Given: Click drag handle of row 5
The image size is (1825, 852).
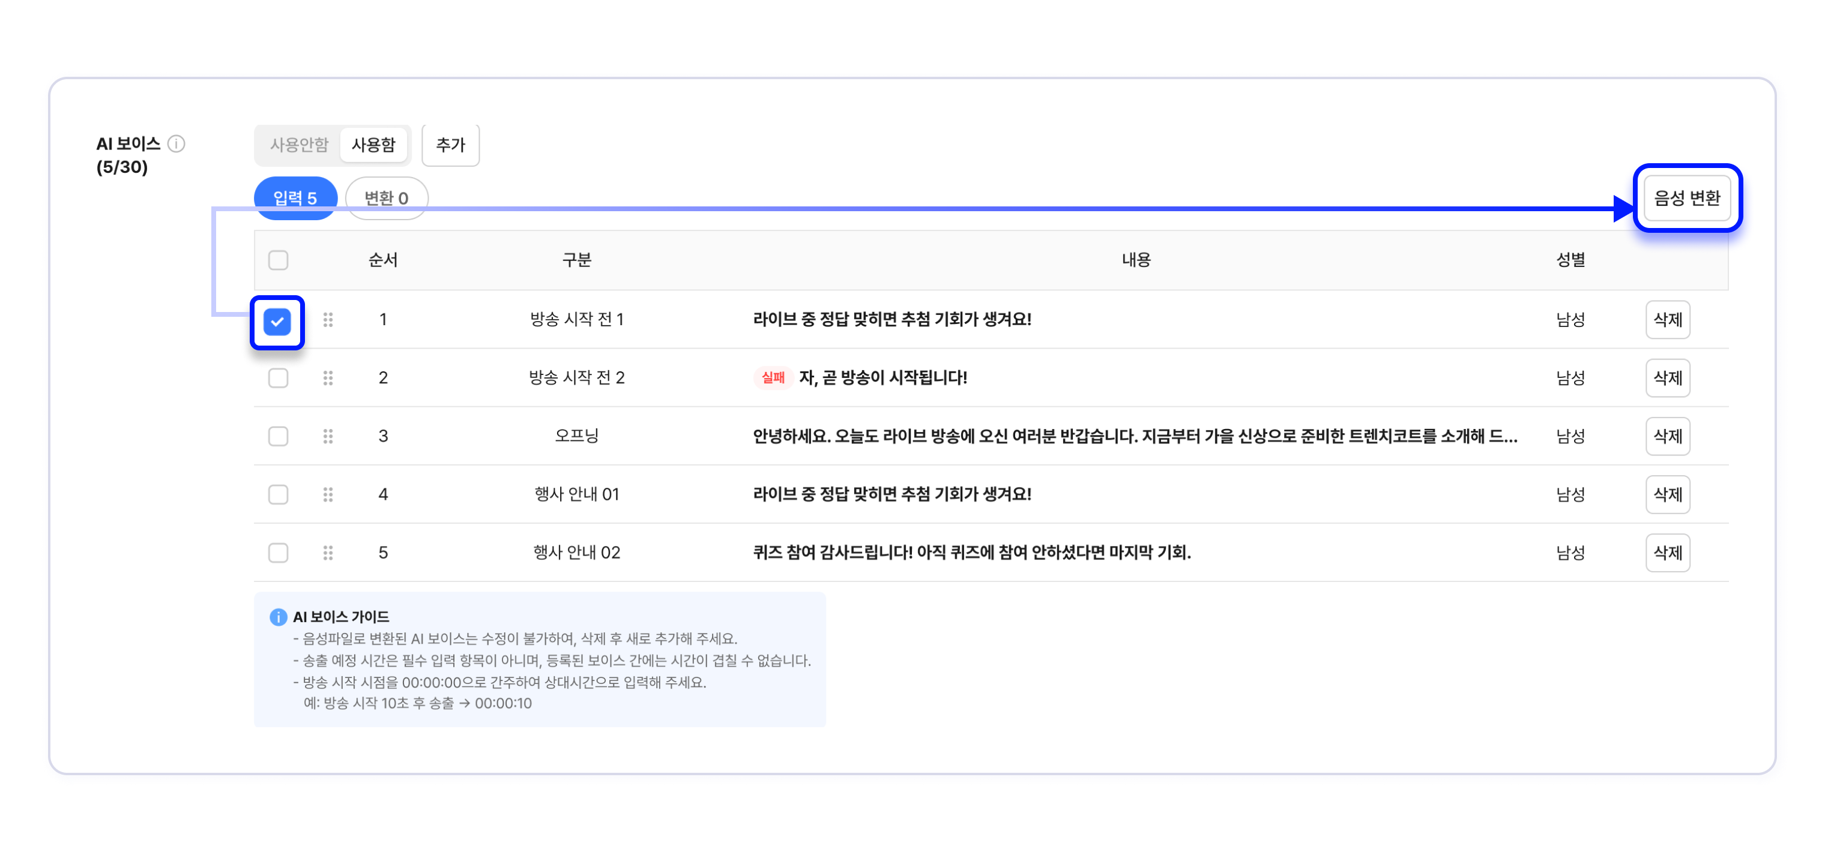Looking at the screenshot, I should click(327, 553).
